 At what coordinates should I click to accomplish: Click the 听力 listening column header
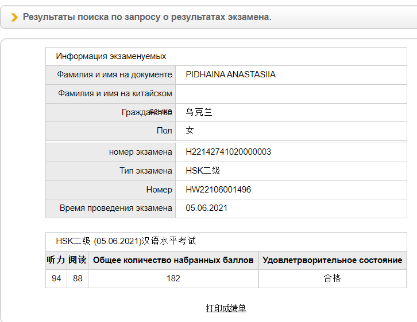click(x=56, y=260)
